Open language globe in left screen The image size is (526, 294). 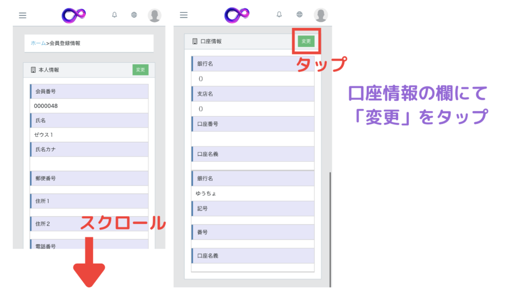coord(134,15)
